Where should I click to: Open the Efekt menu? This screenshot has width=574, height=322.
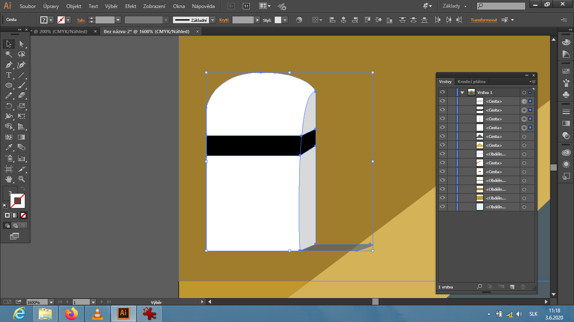[x=130, y=6]
